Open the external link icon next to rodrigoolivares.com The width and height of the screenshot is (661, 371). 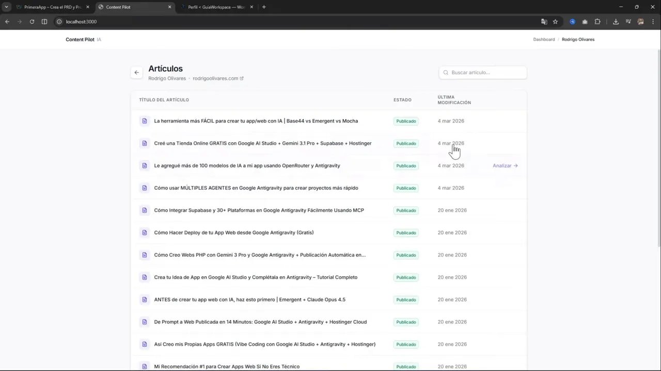(241, 78)
